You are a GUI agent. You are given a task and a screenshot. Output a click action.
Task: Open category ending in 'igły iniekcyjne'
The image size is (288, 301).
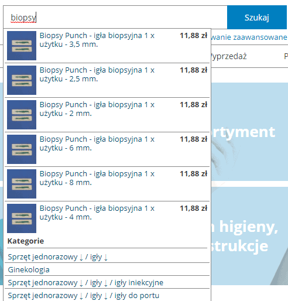85,283
